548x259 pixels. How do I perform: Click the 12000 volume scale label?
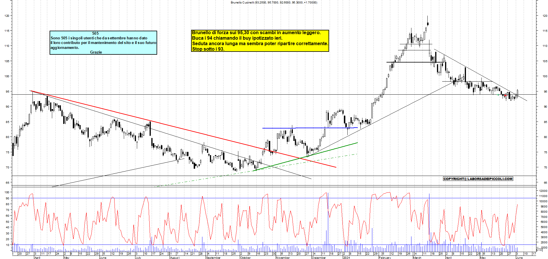tap(543, 191)
